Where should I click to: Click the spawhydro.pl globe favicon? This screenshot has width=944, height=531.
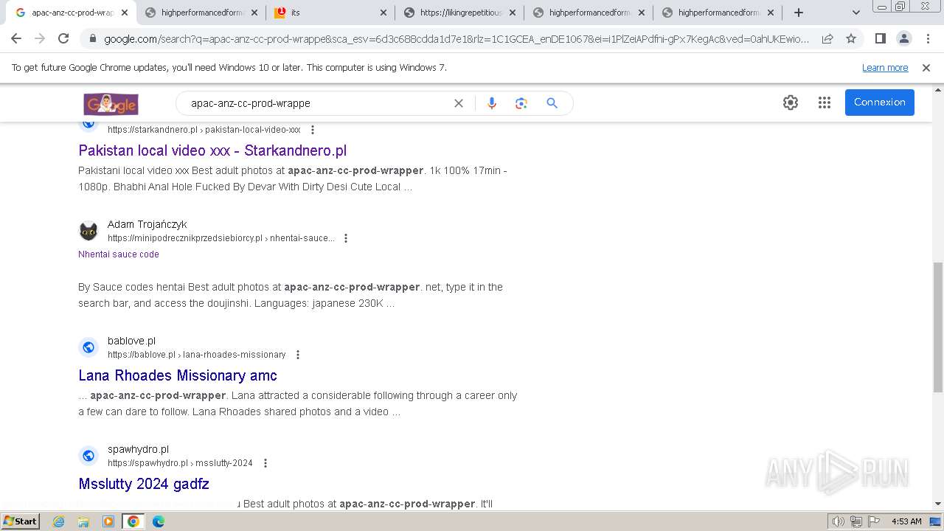pyautogui.click(x=88, y=456)
